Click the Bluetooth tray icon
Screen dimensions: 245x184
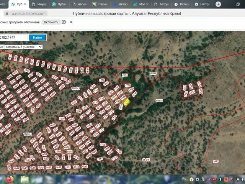point(220,179)
